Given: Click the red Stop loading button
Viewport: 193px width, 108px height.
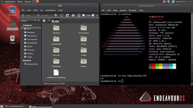Looking at the screenshot, I should [62, 15].
